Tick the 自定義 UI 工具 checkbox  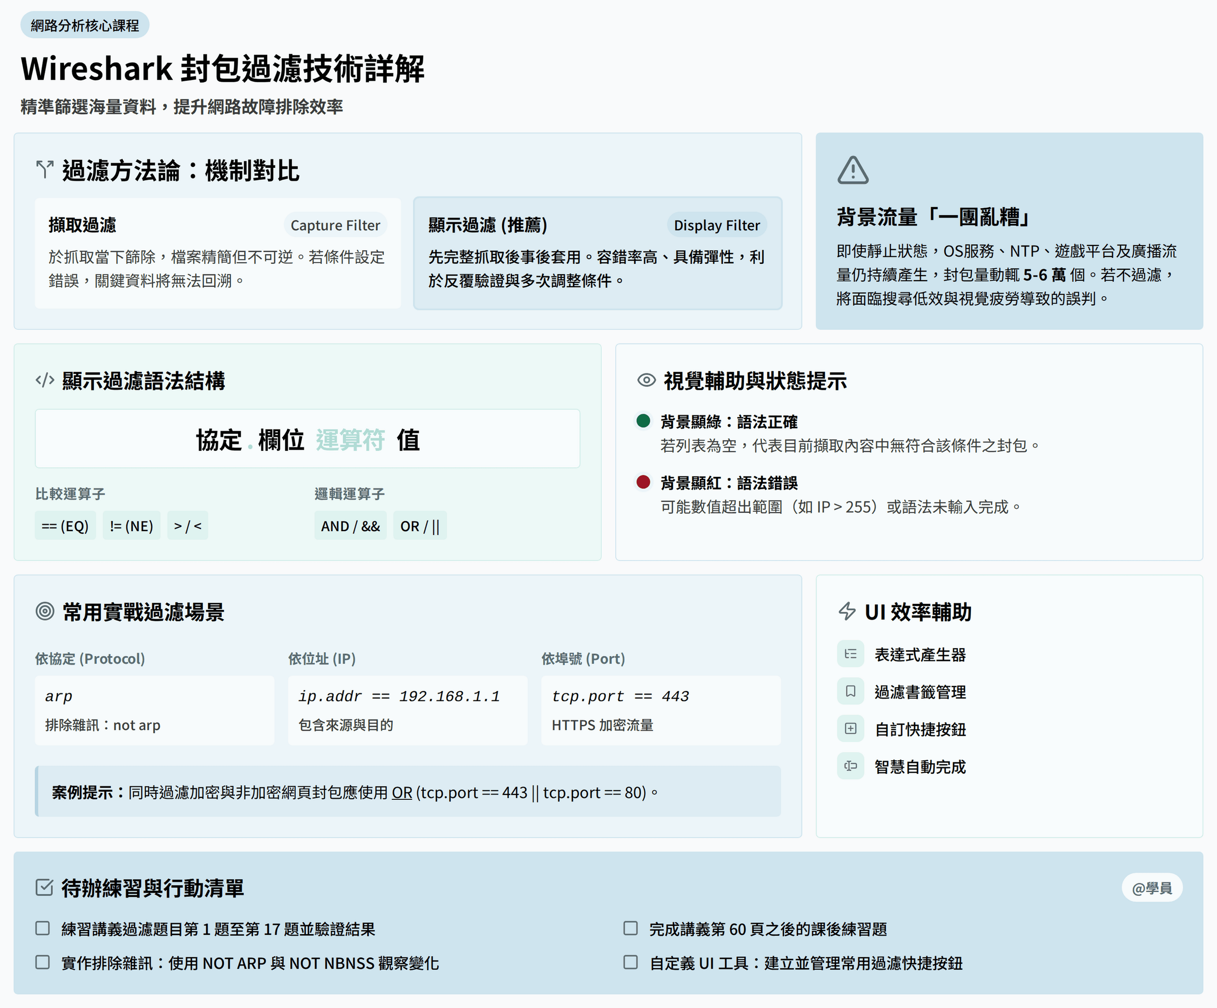click(x=630, y=962)
